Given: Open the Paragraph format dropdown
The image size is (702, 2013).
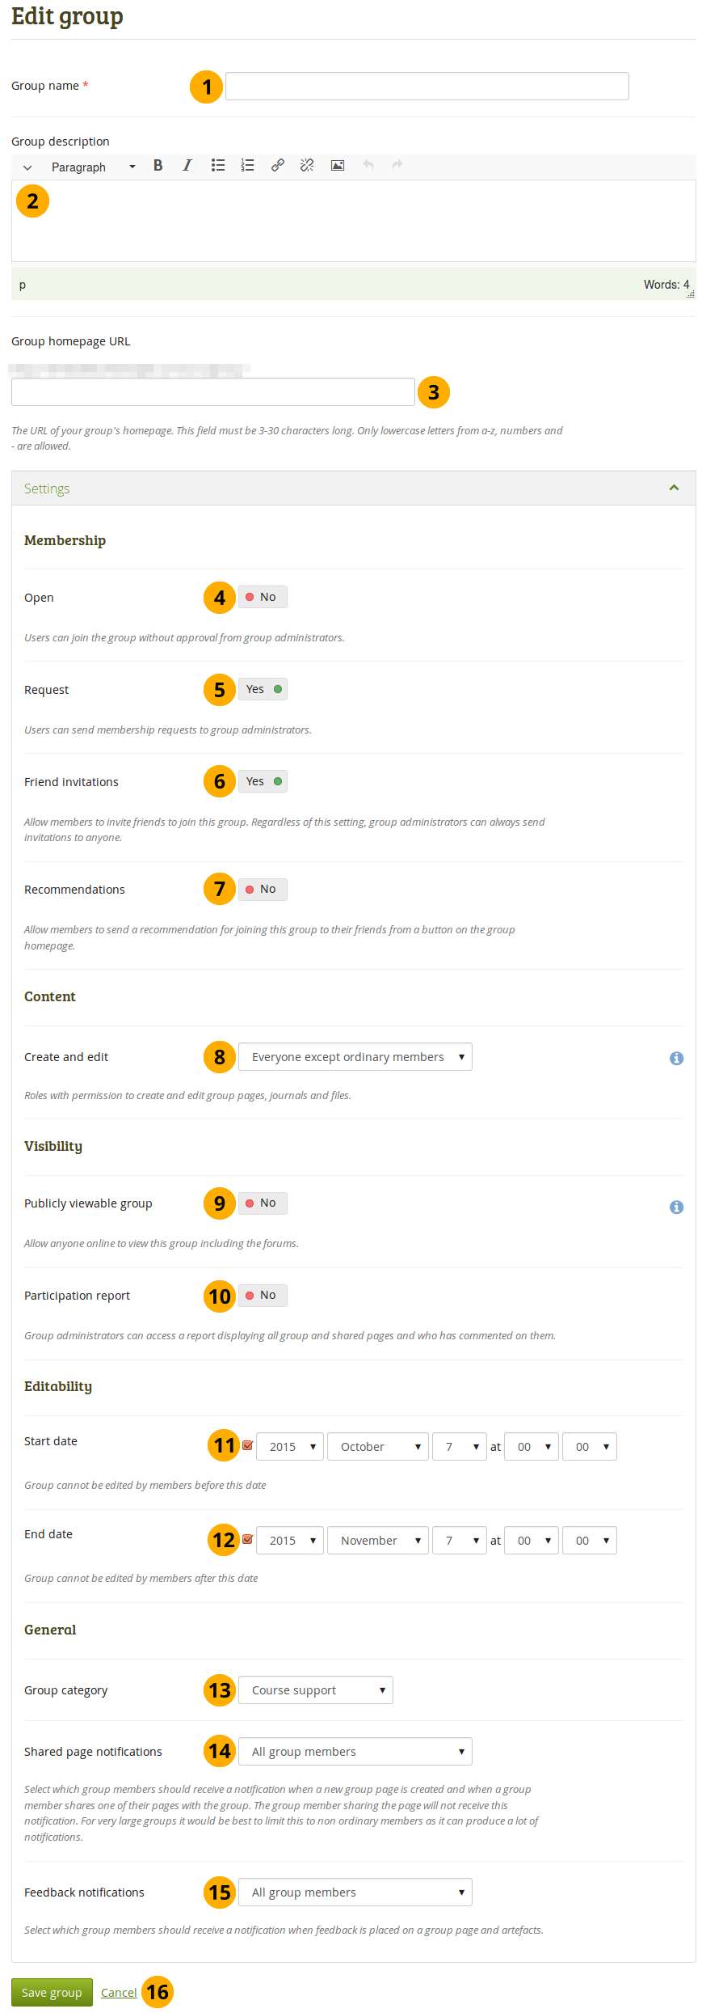Looking at the screenshot, I should coord(93,167).
